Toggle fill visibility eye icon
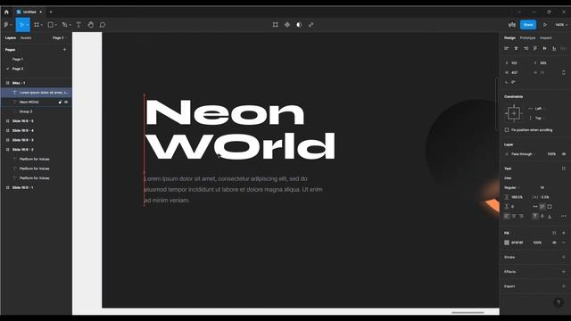 pos(554,243)
